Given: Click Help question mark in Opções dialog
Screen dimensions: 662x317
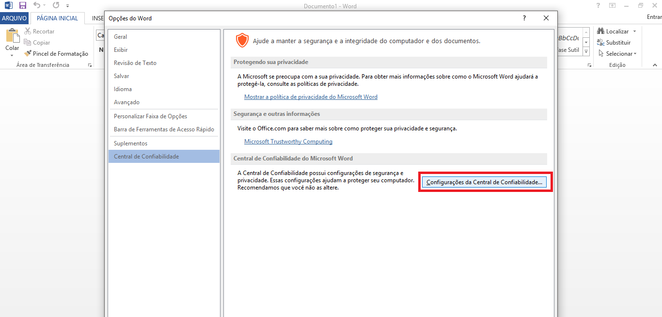Looking at the screenshot, I should (524, 18).
